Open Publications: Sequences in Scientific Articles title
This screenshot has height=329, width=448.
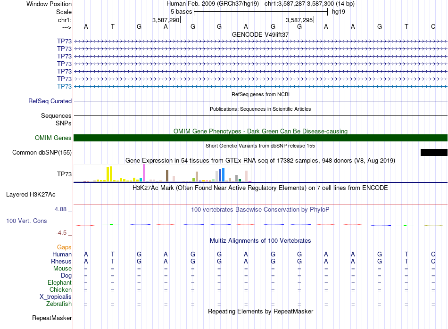[260, 109]
